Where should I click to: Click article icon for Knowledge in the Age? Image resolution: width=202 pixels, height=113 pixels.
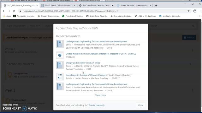tap(60, 77)
